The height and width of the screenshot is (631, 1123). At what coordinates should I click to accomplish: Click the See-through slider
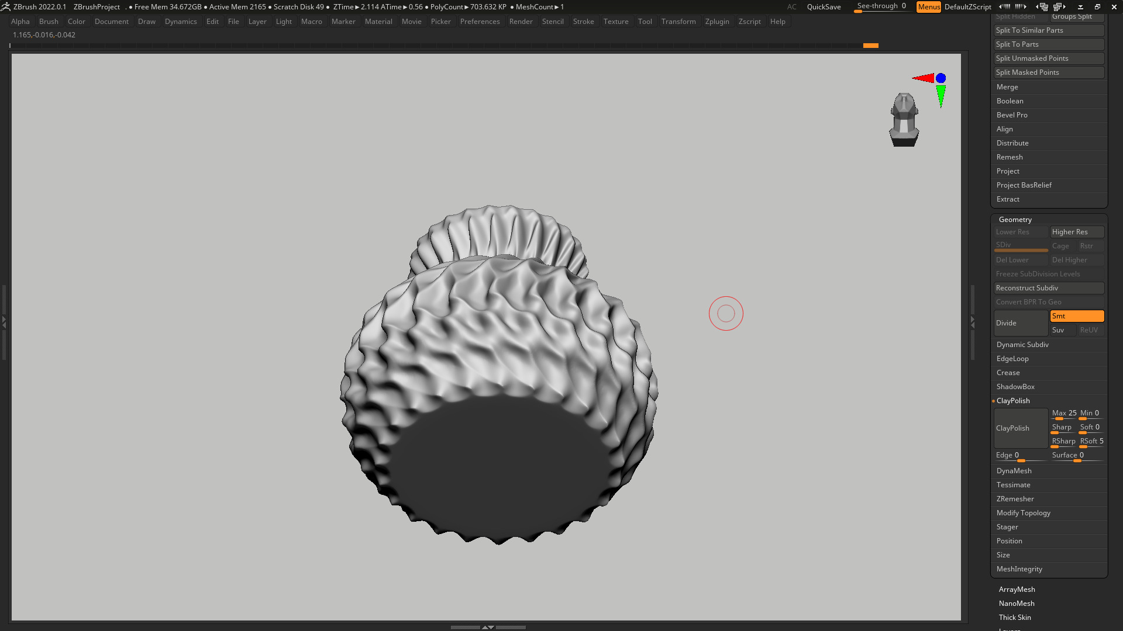click(x=881, y=7)
